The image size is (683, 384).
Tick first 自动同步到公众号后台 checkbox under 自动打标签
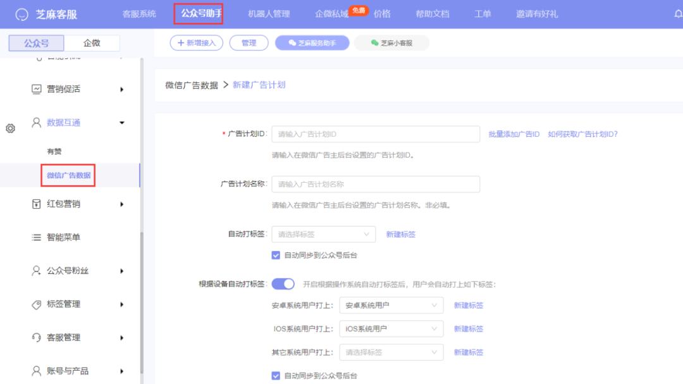[276, 255]
